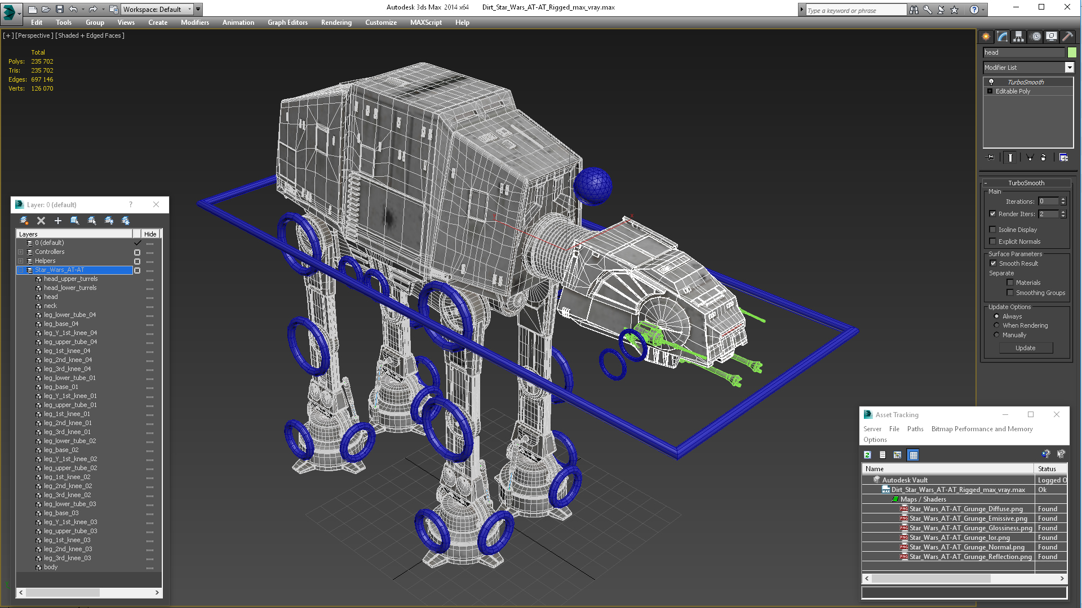Click Refresh icon in Asset Tracking
Viewport: 1082px width, 608px height.
pyautogui.click(x=868, y=455)
